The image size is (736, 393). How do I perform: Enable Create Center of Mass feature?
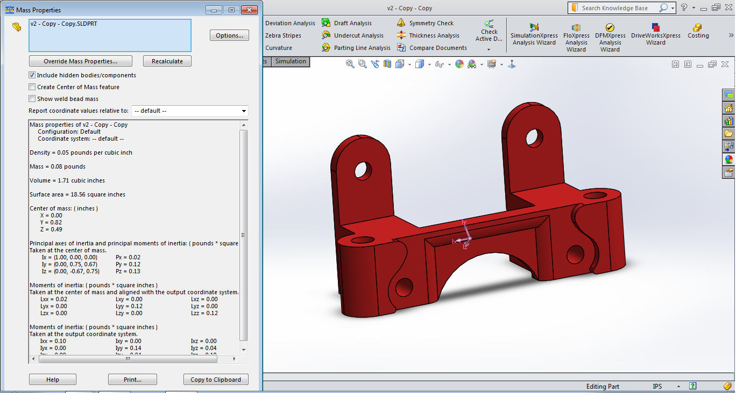coord(32,87)
